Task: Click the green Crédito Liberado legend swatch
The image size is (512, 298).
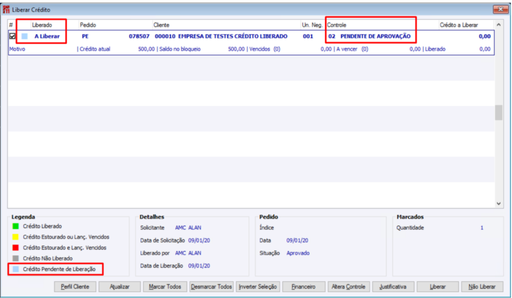Action: pos(15,226)
